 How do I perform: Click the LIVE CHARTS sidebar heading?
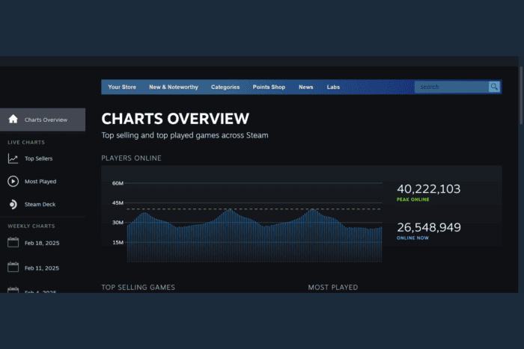tap(26, 142)
